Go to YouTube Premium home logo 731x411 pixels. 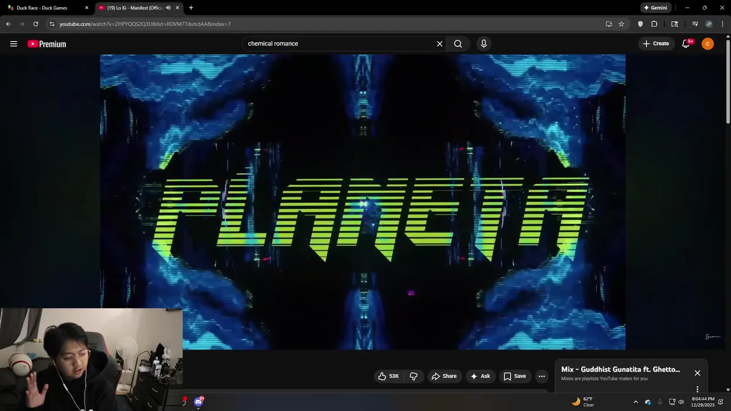[47, 44]
